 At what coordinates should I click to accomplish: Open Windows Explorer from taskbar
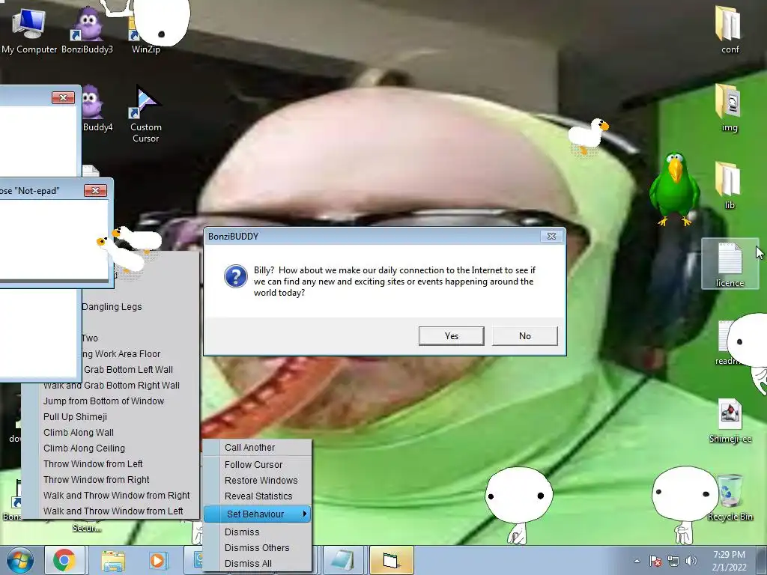(113, 560)
